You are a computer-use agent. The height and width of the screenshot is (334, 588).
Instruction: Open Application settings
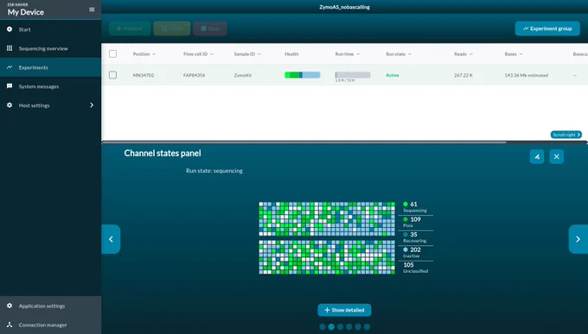coord(51,306)
